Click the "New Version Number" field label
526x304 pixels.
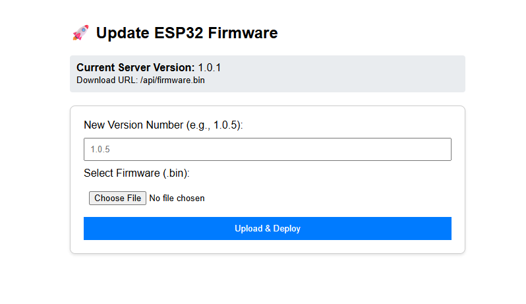(134, 125)
